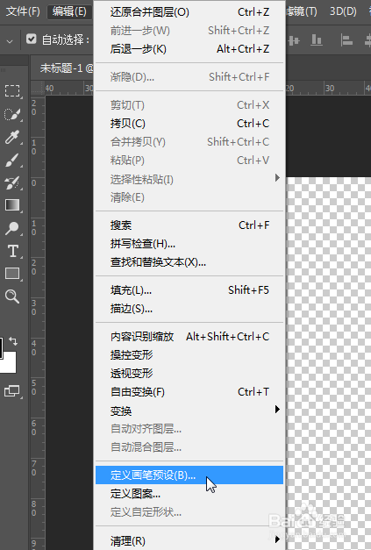371x550 pixels.
Task: Toggle the 自动选择 checkbox
Action: click(x=32, y=39)
